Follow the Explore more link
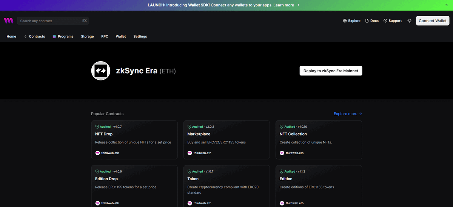 click(x=348, y=114)
